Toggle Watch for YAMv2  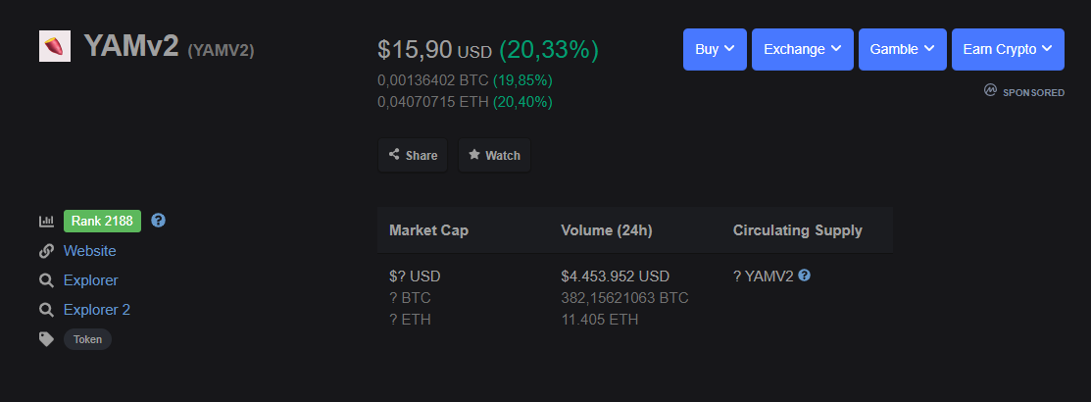[494, 155]
